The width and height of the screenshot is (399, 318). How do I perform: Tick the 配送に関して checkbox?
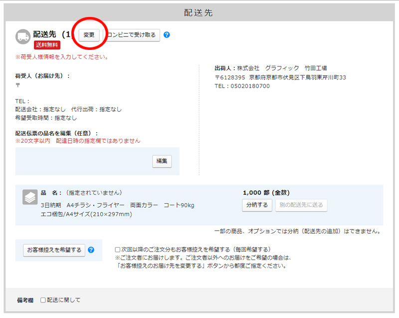[x=43, y=300]
